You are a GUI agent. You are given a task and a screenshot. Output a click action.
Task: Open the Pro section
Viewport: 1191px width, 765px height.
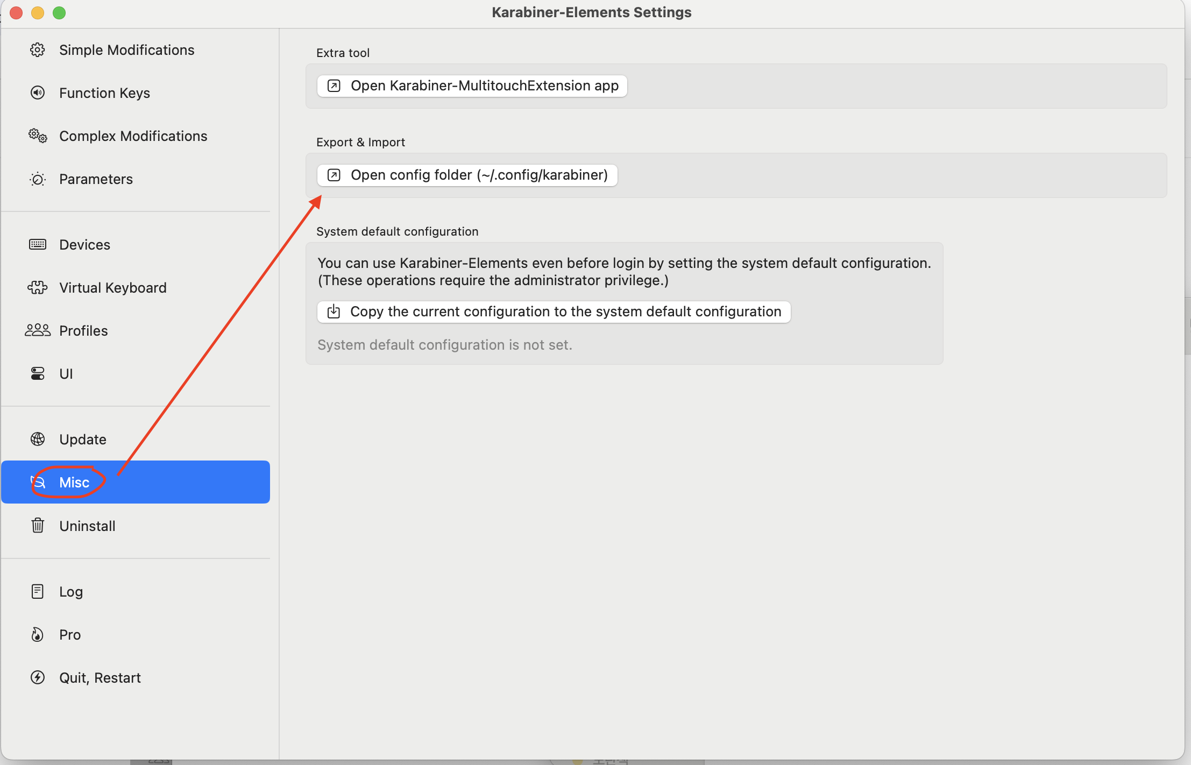[136, 635]
